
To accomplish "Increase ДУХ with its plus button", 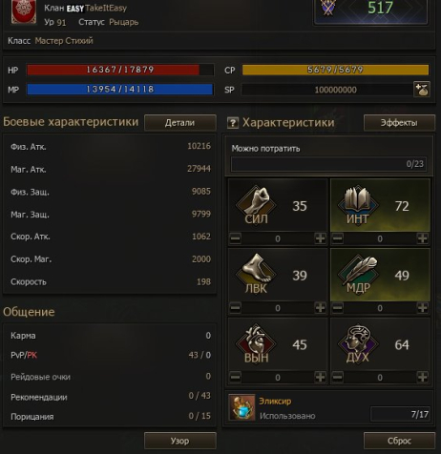I will click(x=422, y=377).
